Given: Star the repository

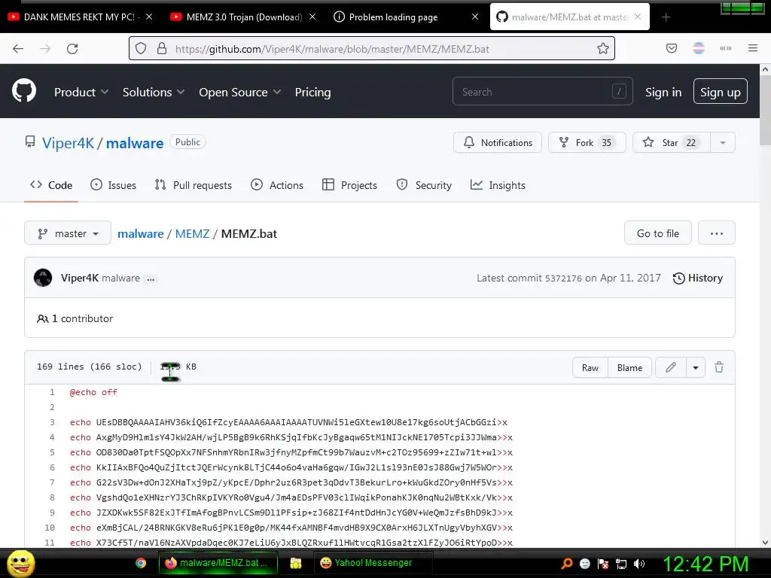Looking at the screenshot, I should pyautogui.click(x=672, y=142).
